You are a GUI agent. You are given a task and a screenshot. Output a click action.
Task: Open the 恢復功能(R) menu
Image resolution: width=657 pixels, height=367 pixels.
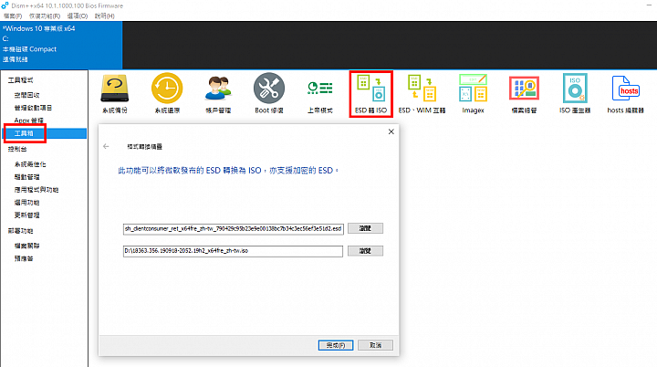(x=45, y=16)
